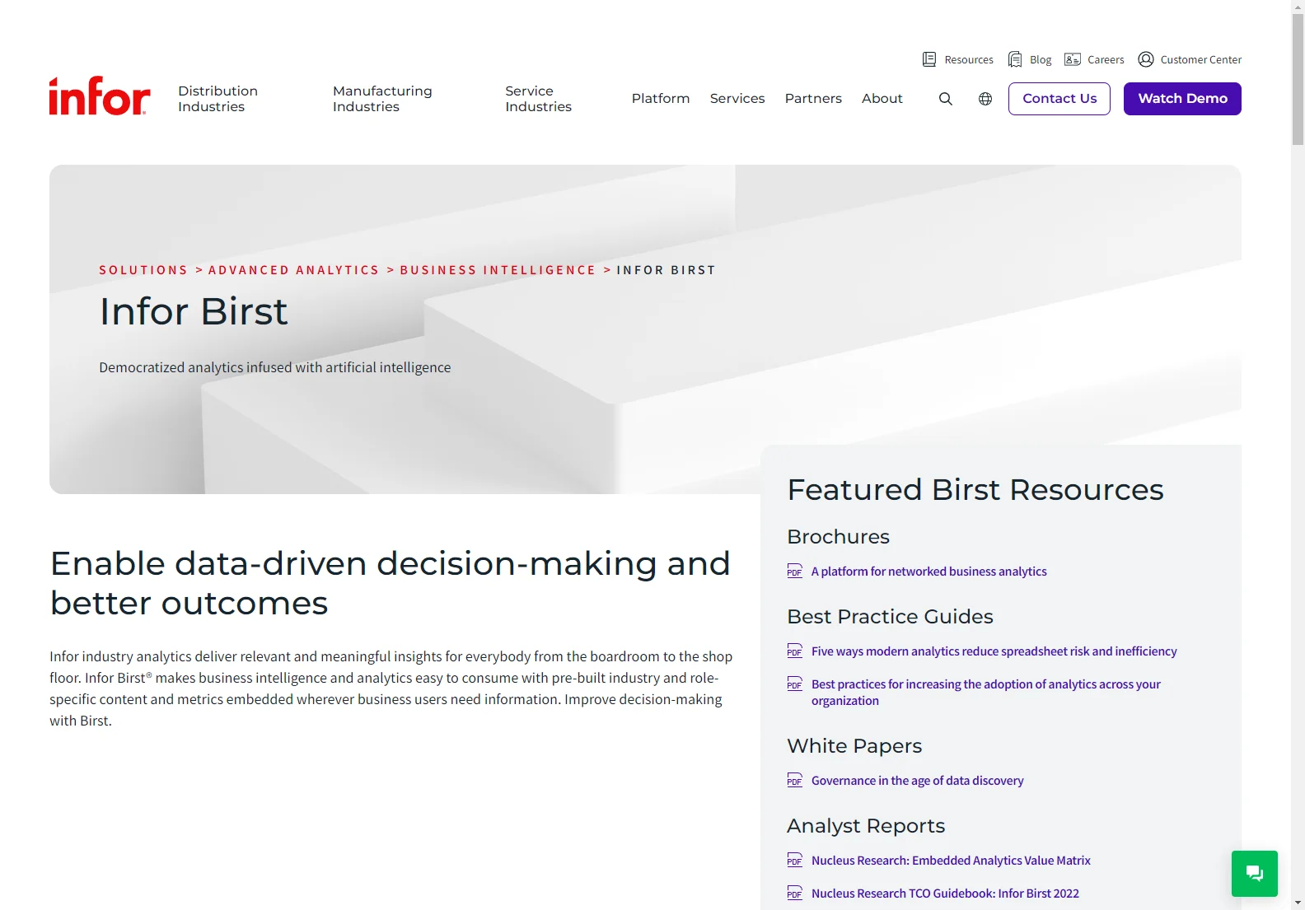The width and height of the screenshot is (1305, 910).
Task: Click PDF icon beside Embedded Analytics Value Matrix
Action: tap(795, 861)
